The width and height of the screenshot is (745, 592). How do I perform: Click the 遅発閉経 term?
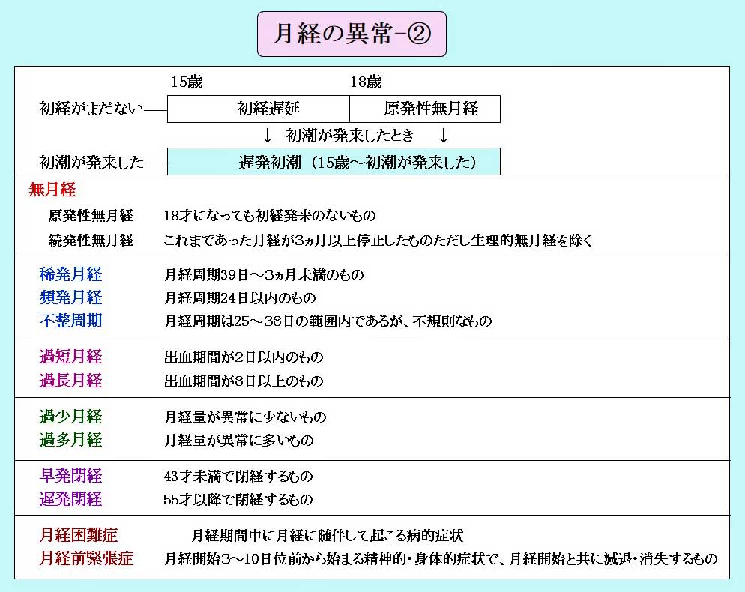[x=70, y=499]
